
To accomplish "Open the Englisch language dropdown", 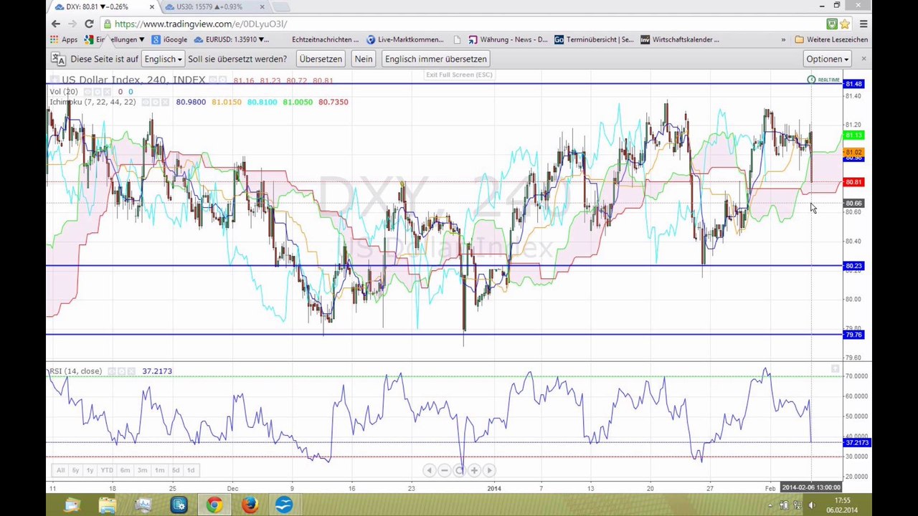I will 163,59.
